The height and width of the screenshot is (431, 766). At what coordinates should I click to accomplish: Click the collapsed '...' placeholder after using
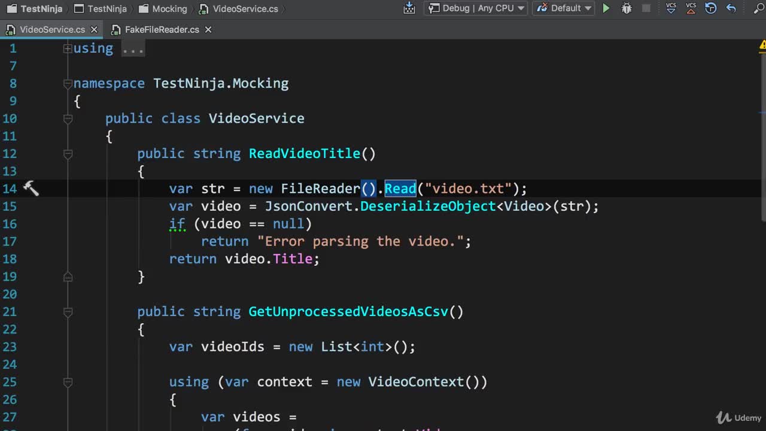133,48
